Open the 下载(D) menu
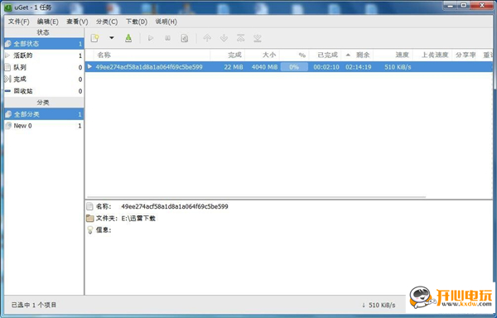Image resolution: width=497 pixels, height=318 pixels. pyautogui.click(x=137, y=22)
